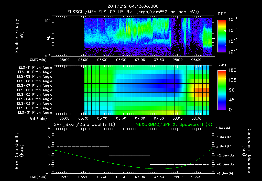Click the 0 degree scale value
The height and width of the screenshot is (181, 262).
(231, 110)
